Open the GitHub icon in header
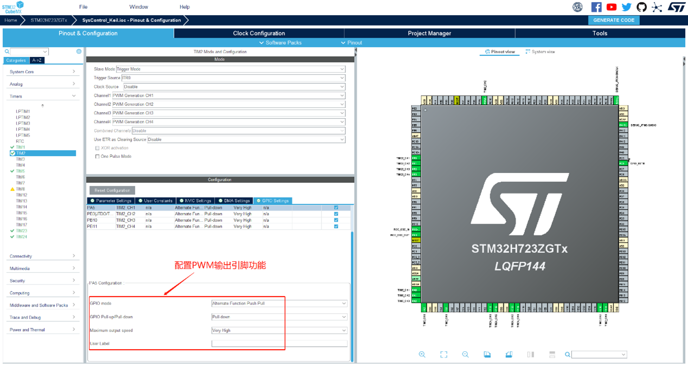This screenshot has width=688, height=366. (641, 7)
